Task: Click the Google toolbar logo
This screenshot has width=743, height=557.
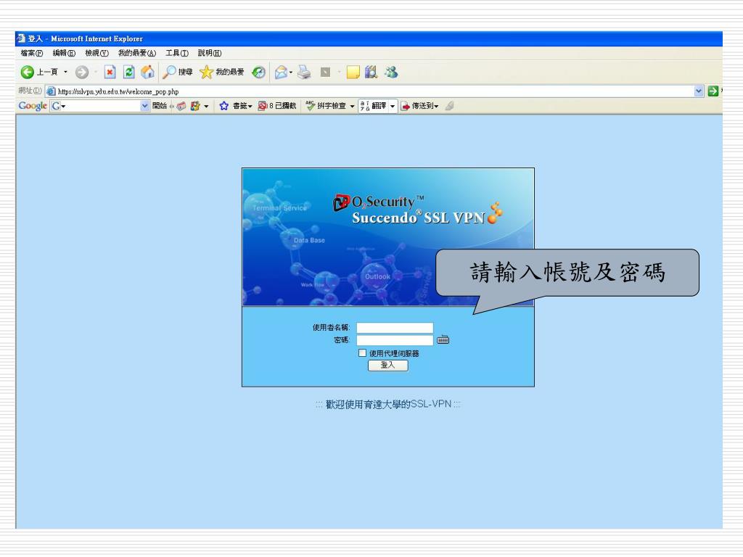Action: (x=32, y=106)
